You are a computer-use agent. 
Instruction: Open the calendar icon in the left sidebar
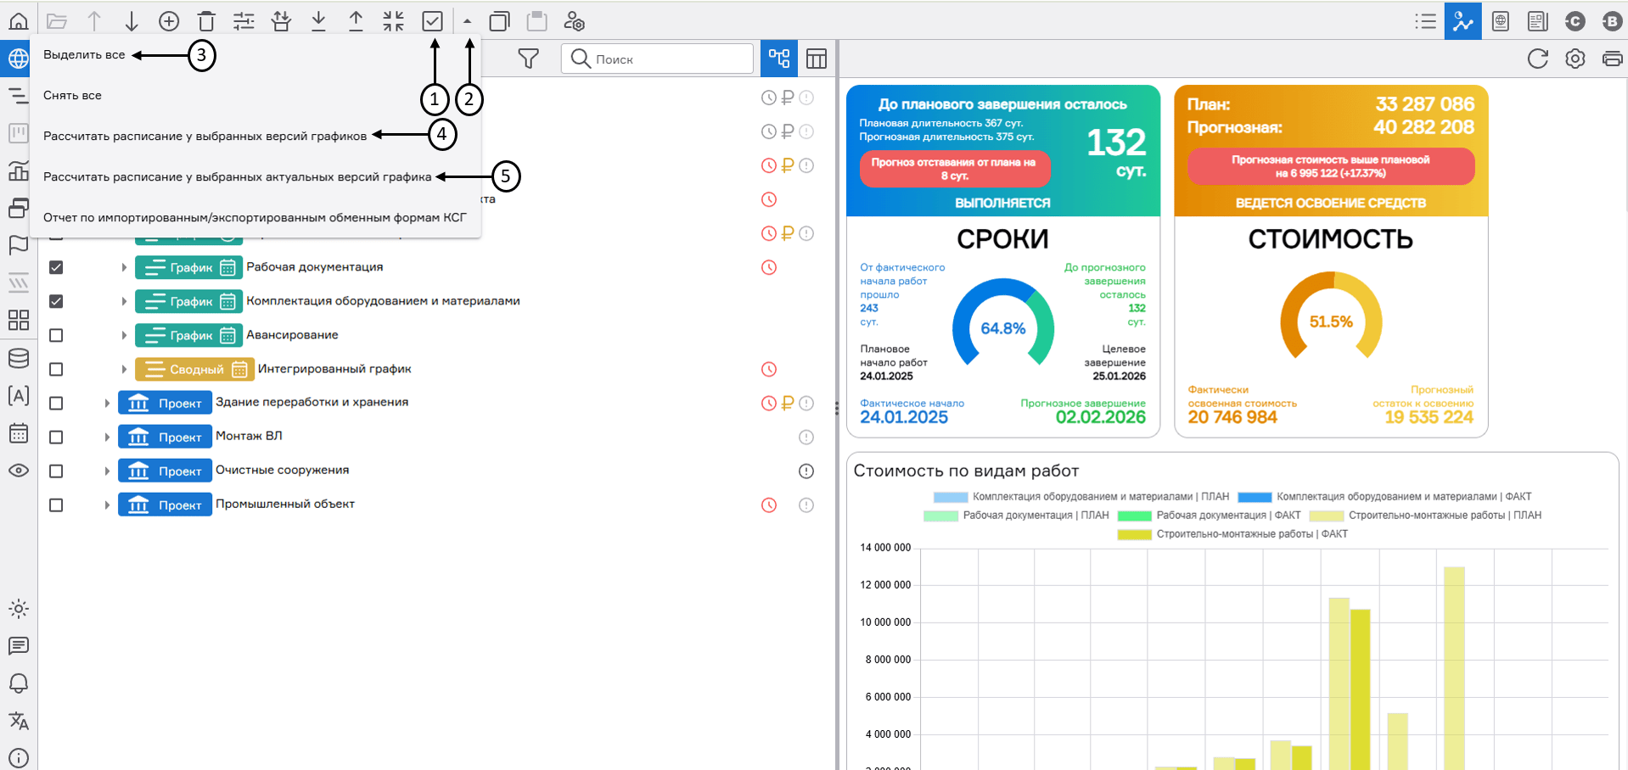point(18,433)
